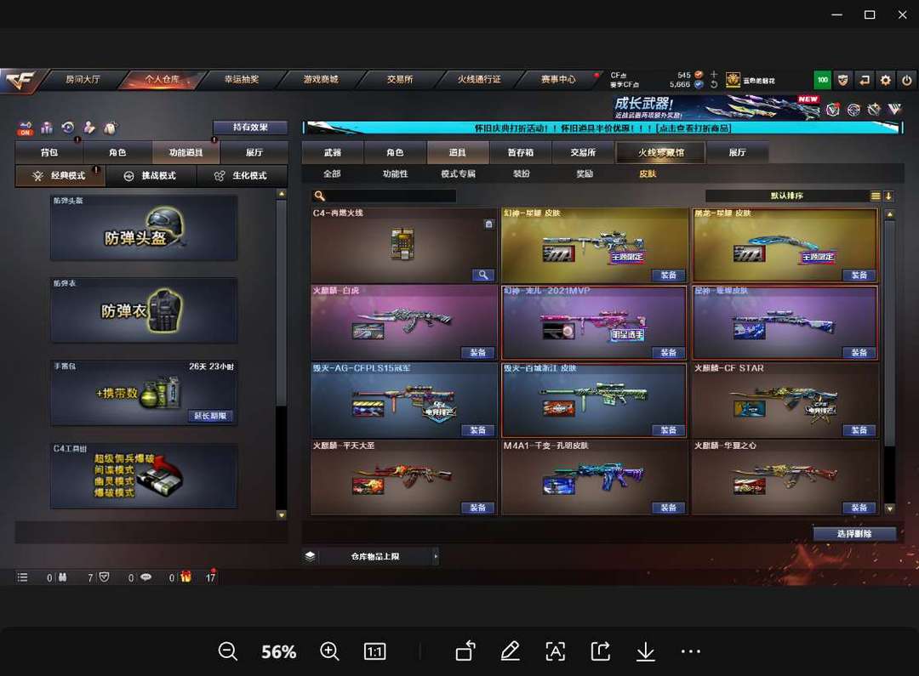The width and height of the screenshot is (919, 676).
Task: Click the 持有效果 button
Action: pos(250,127)
